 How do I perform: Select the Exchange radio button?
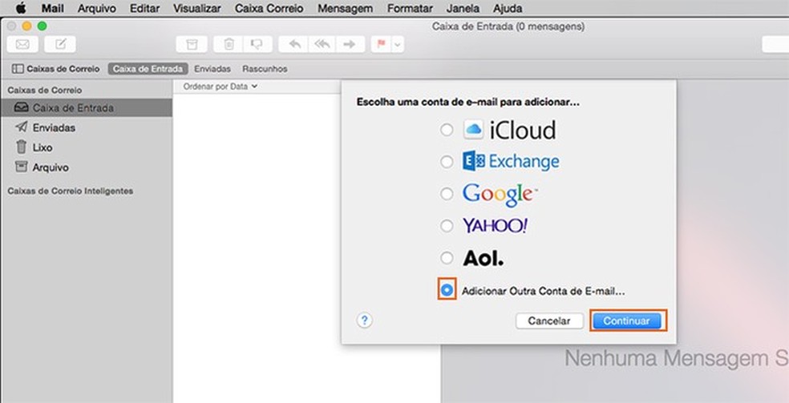[447, 162]
